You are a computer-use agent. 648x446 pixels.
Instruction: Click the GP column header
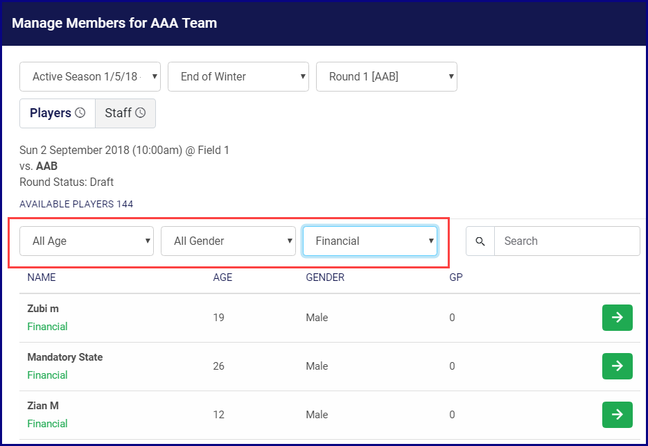(x=456, y=277)
